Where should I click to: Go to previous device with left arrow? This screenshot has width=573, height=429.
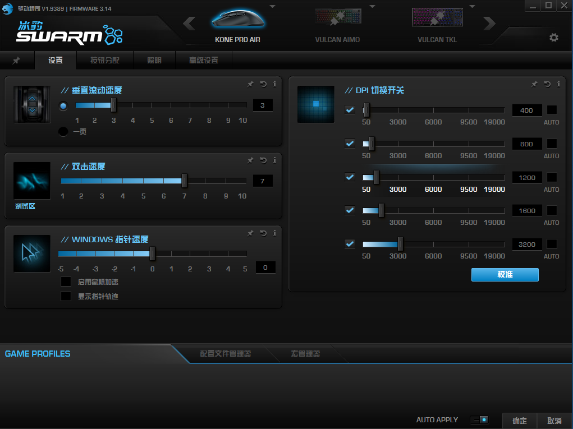tap(189, 24)
